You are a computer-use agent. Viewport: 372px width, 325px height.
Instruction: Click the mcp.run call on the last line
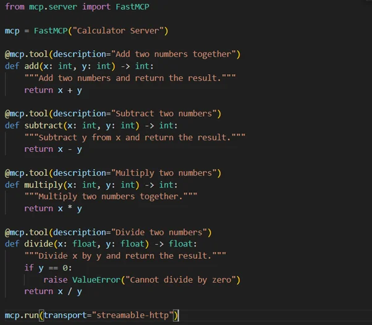22,316
